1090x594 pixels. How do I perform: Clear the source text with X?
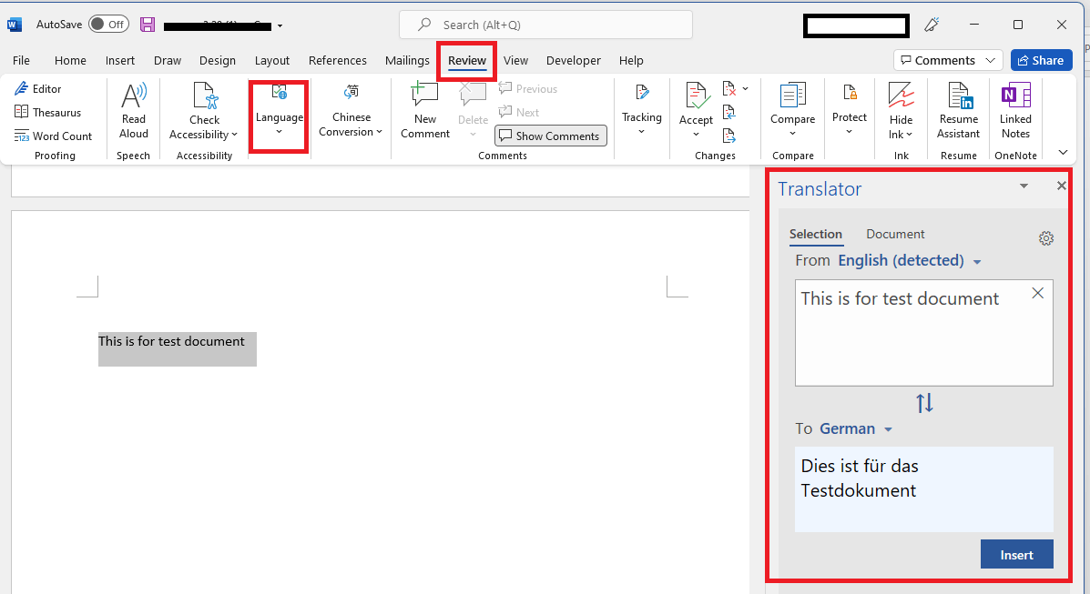(1038, 293)
